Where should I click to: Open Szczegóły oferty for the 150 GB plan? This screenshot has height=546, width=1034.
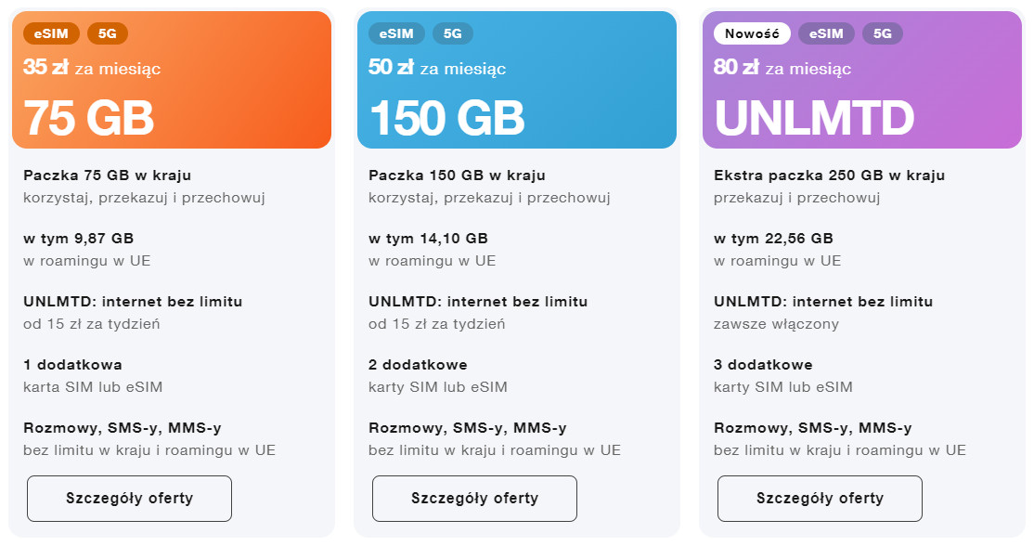[x=475, y=499]
